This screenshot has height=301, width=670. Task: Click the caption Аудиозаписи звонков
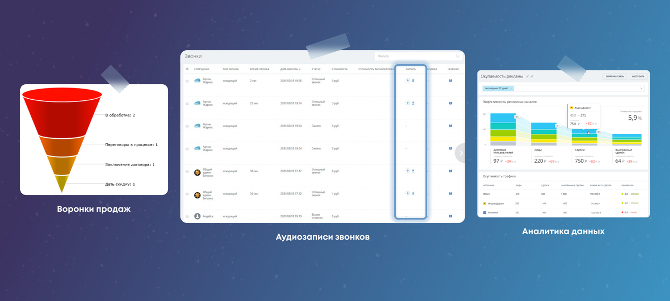323,237
